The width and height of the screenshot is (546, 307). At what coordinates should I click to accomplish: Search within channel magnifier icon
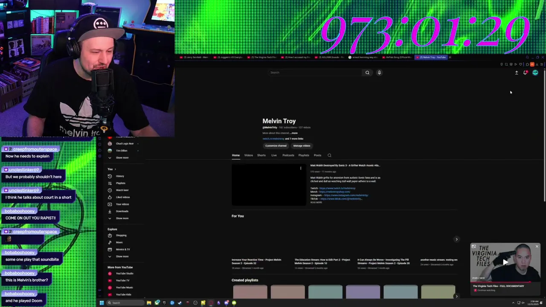pyautogui.click(x=329, y=155)
